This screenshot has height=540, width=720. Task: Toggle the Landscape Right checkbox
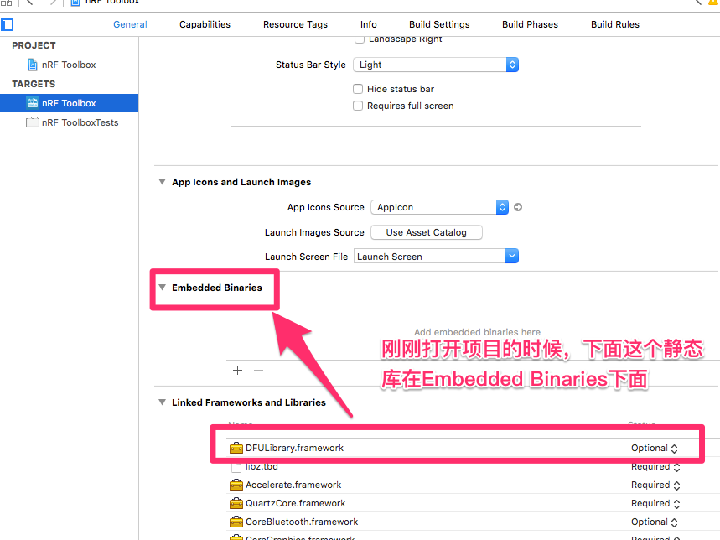click(360, 39)
